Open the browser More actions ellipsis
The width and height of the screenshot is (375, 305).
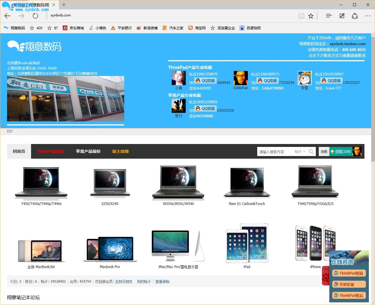coord(368,16)
